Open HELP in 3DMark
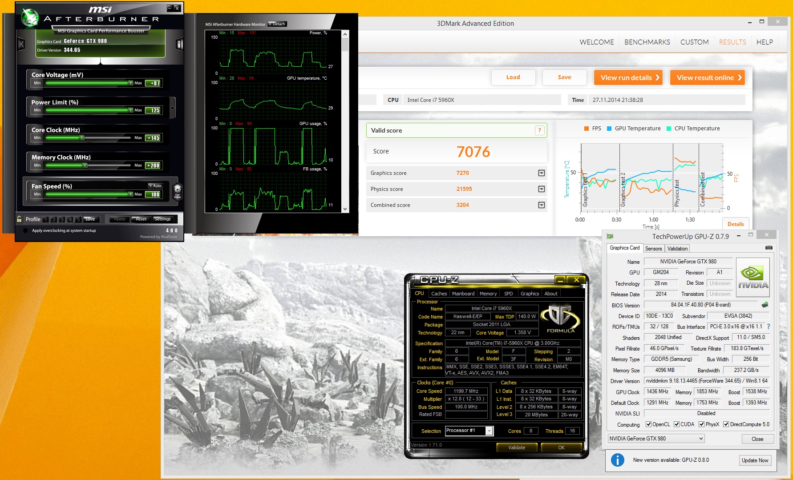Image resolution: width=793 pixels, height=480 pixels. (765, 42)
